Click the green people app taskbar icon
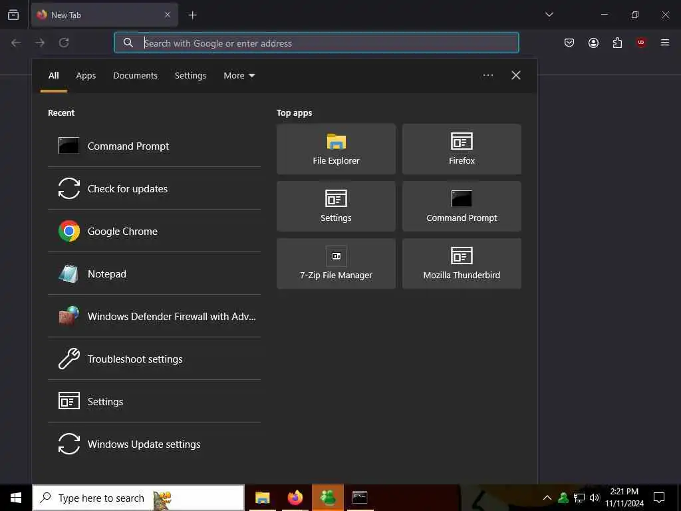 pos(328,498)
